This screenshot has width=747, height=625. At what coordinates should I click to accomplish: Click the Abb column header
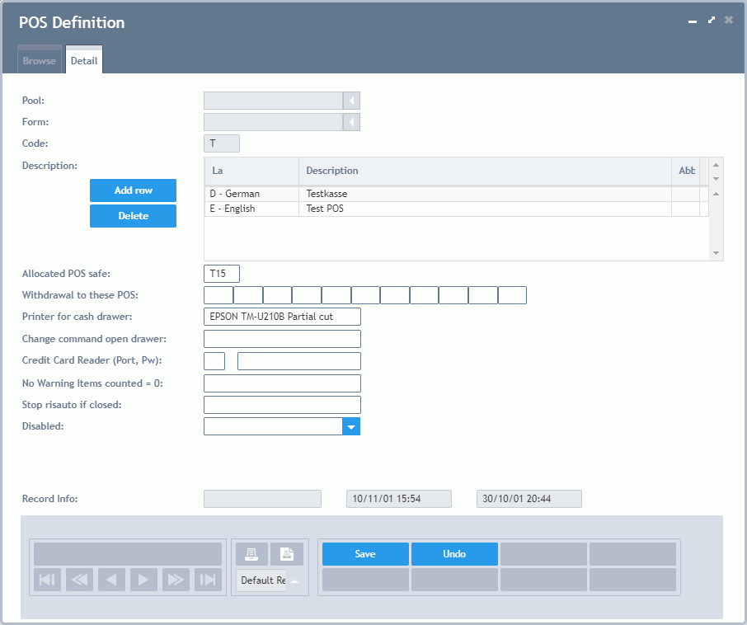click(686, 171)
